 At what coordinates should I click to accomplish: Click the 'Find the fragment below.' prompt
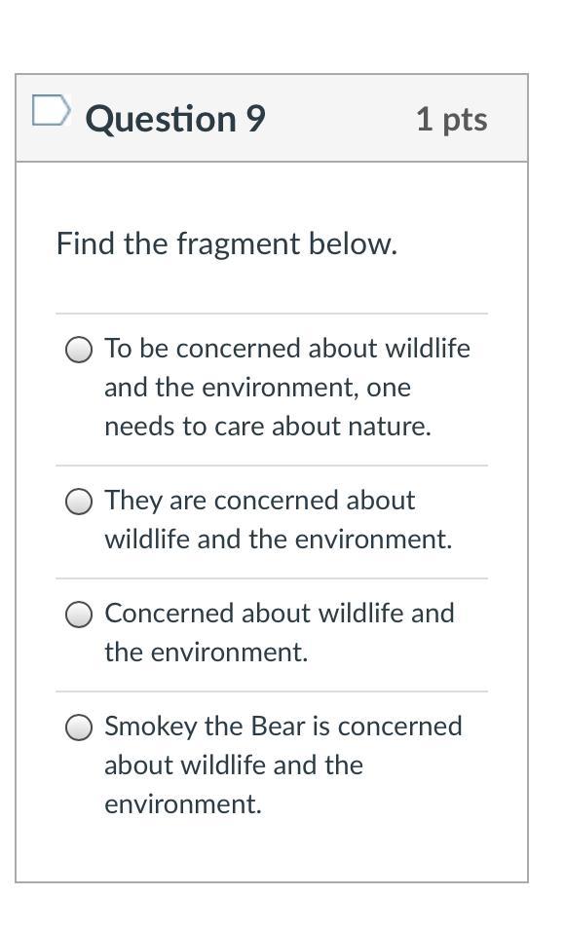(227, 243)
